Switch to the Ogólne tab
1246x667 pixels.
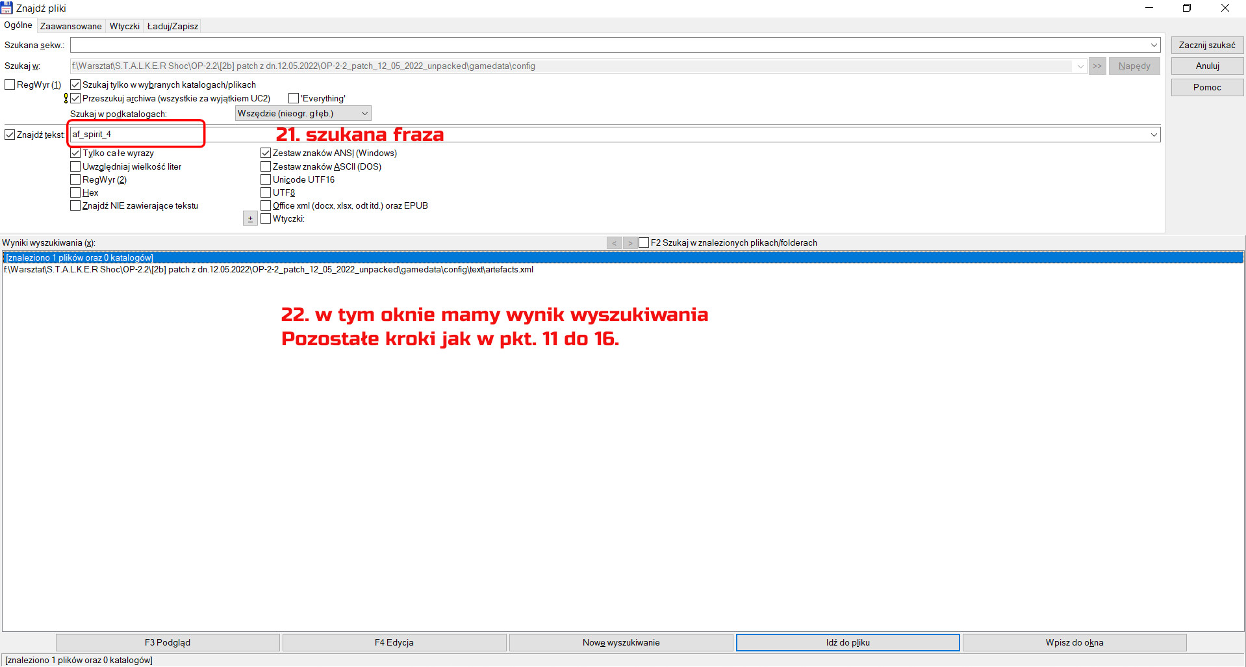click(18, 25)
